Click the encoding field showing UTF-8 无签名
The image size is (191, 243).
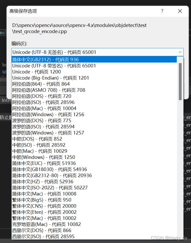point(94,52)
